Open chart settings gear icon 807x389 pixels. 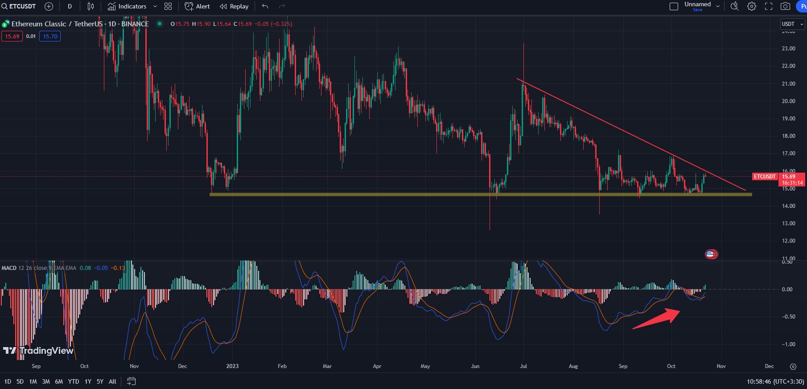tap(752, 6)
